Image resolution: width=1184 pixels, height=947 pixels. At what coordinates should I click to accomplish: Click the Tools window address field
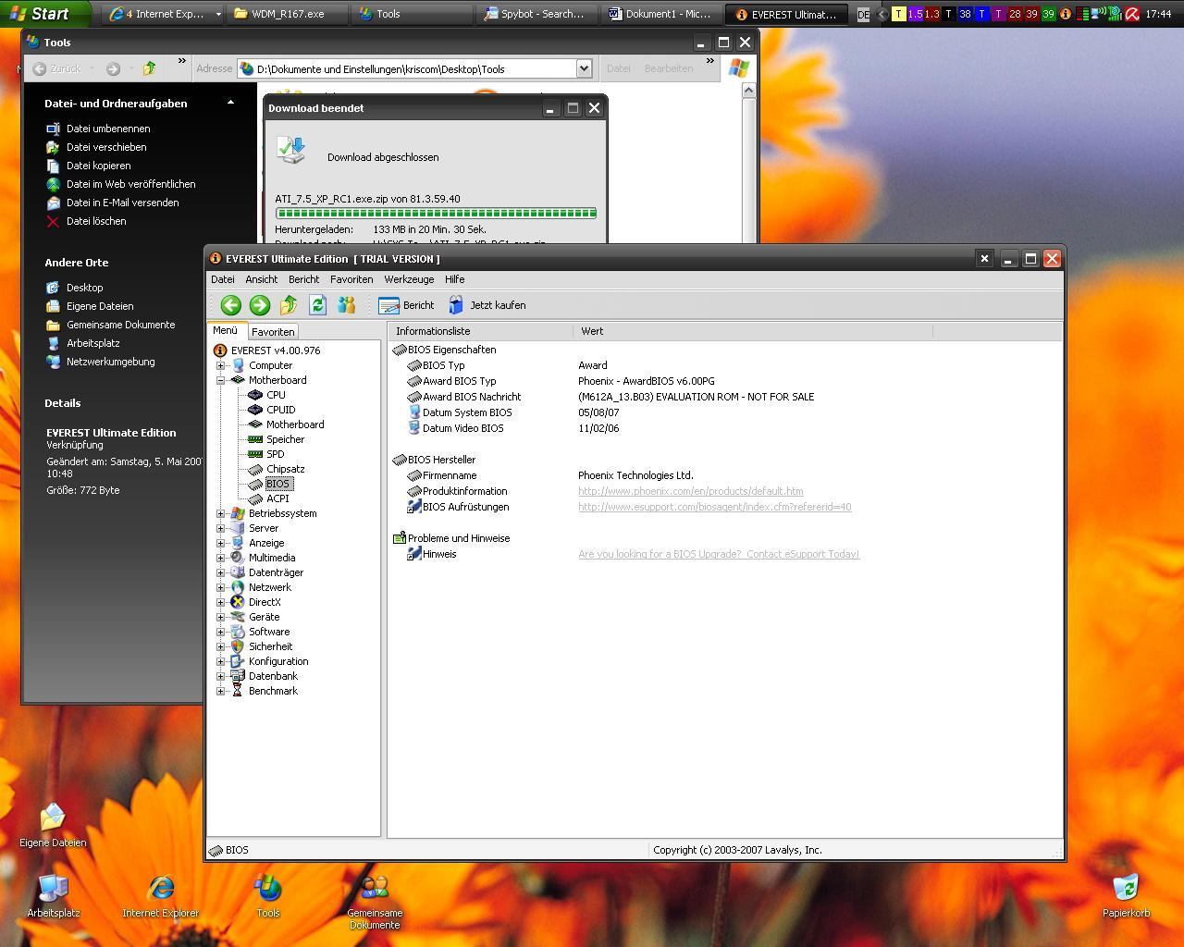point(414,68)
